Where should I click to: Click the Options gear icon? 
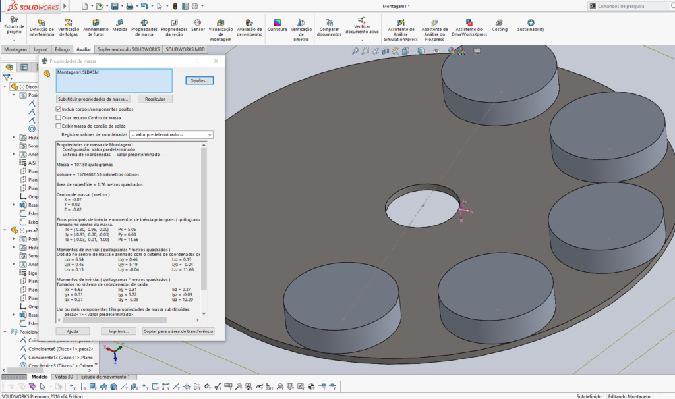pos(194,6)
